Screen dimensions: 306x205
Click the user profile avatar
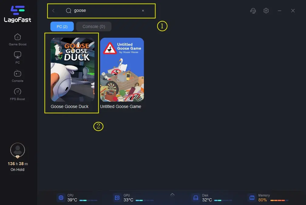point(18,150)
